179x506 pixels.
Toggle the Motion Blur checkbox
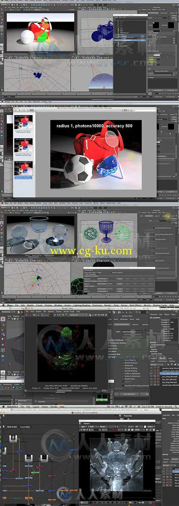click(x=123, y=366)
